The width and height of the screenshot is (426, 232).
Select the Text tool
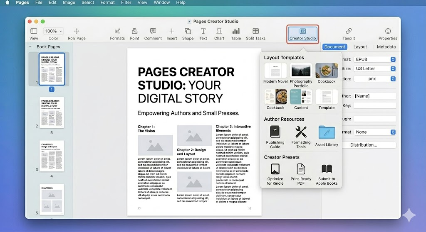[x=203, y=31]
